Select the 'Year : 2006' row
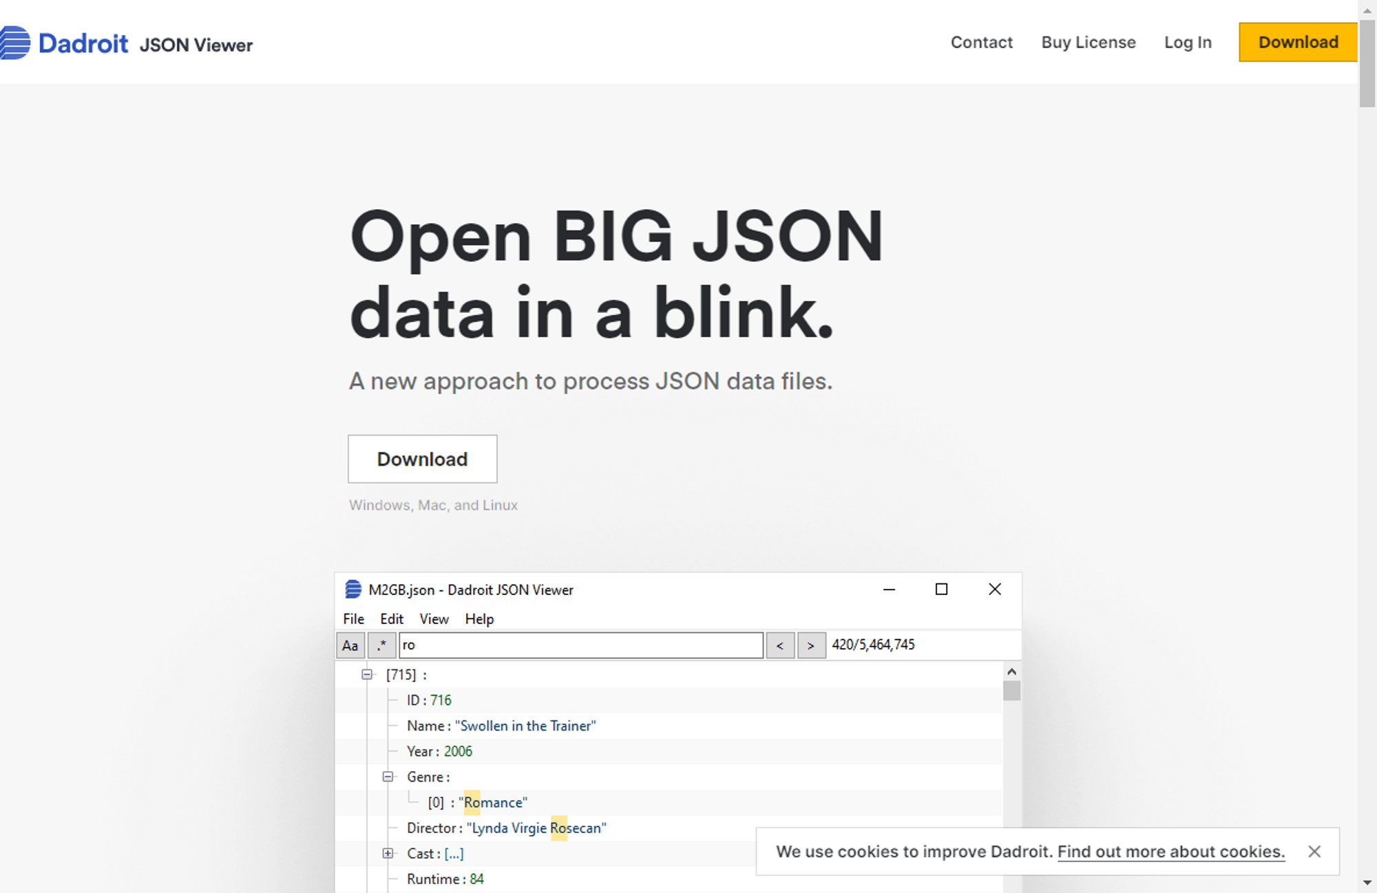1377x893 pixels. tap(669, 751)
